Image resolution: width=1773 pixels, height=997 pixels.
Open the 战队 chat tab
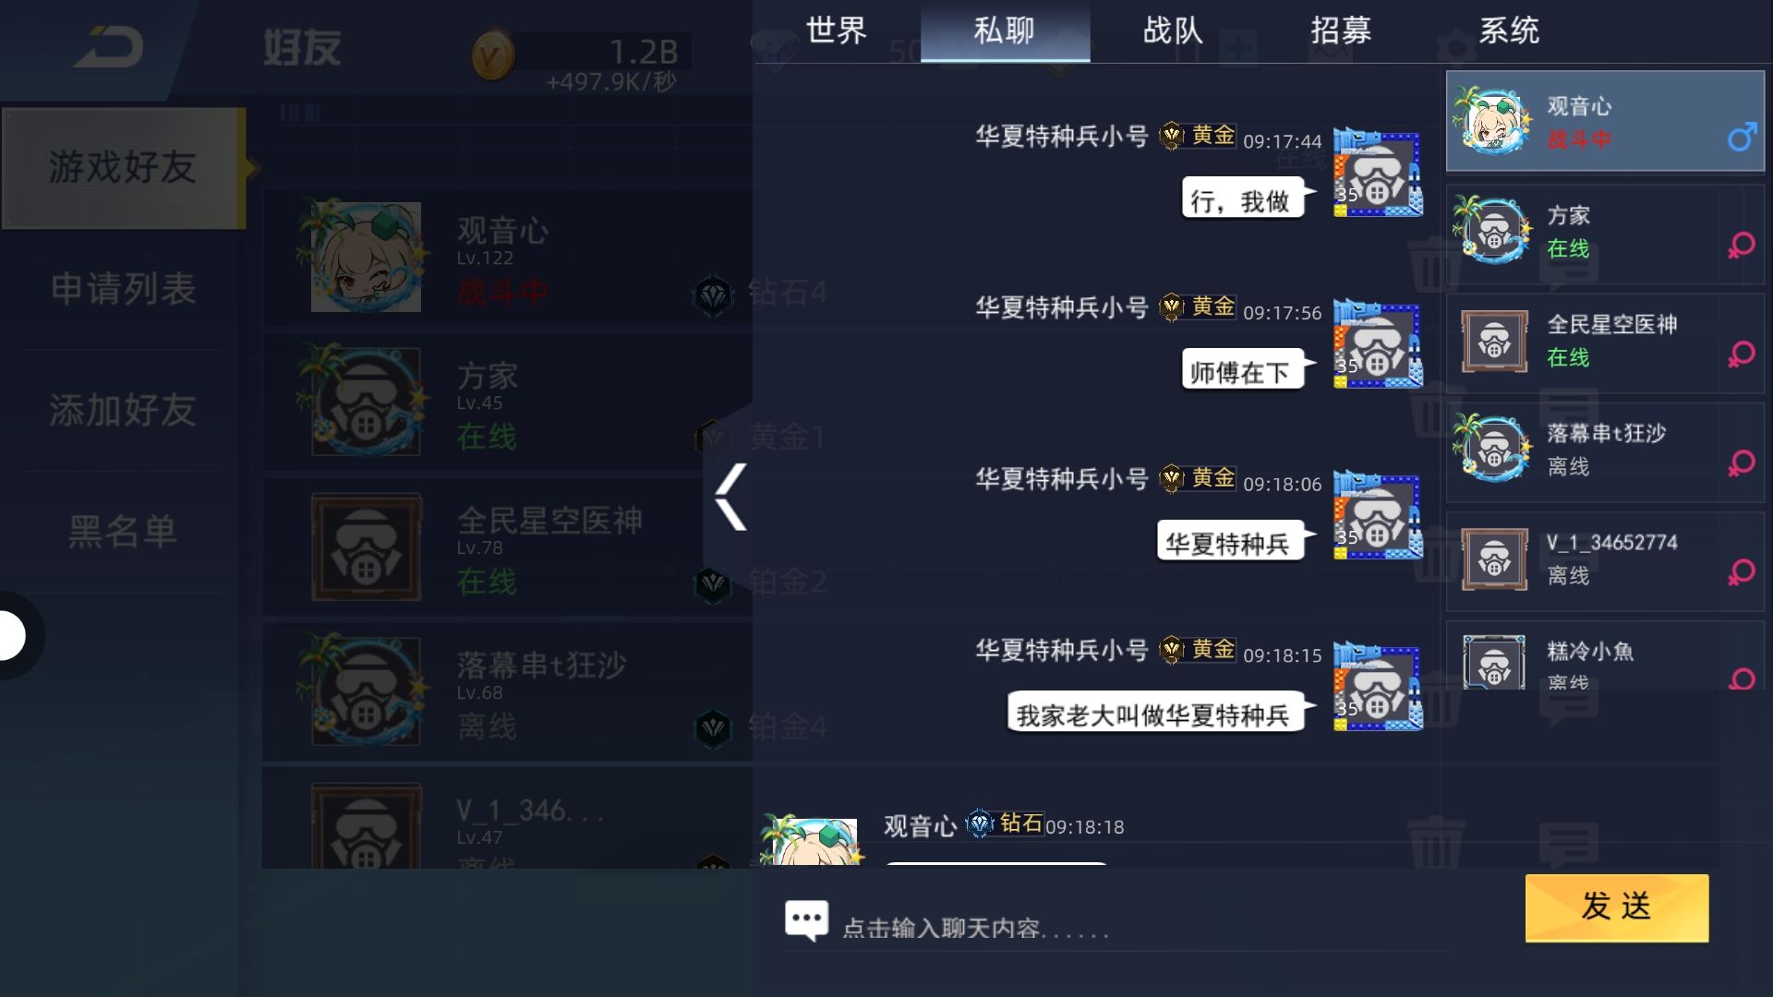[x=1173, y=31]
